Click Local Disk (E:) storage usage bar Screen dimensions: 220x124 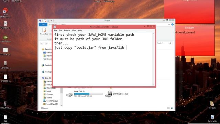(89, 94)
